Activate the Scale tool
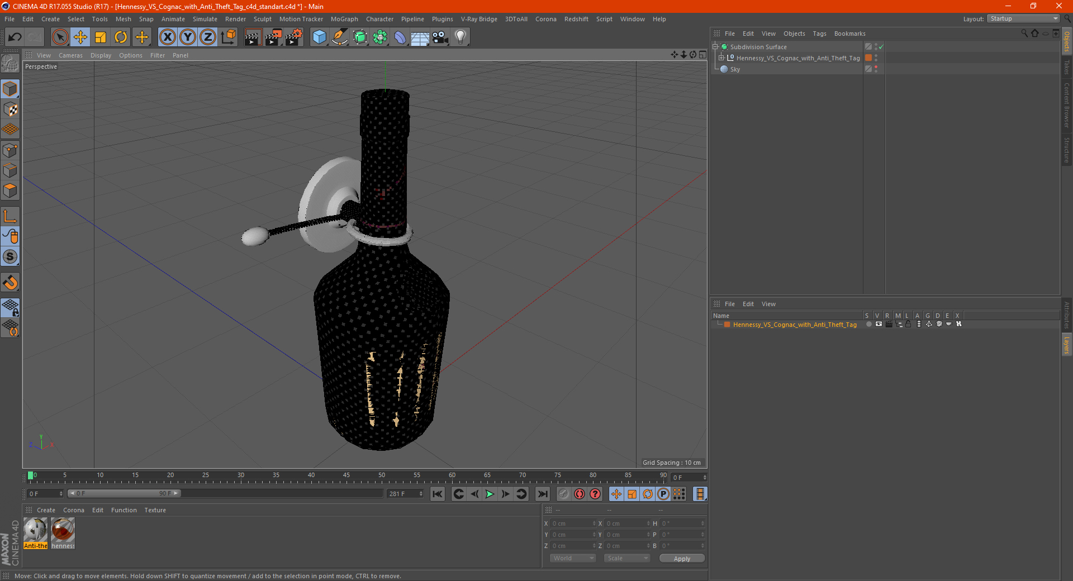 click(x=101, y=37)
